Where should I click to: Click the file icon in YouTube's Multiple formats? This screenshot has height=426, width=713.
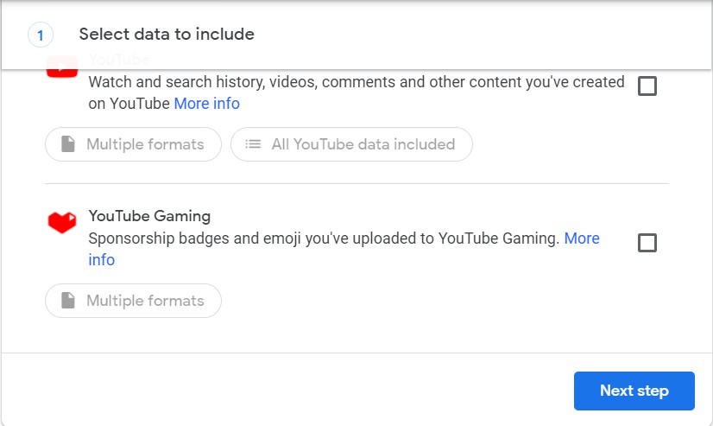tap(68, 144)
